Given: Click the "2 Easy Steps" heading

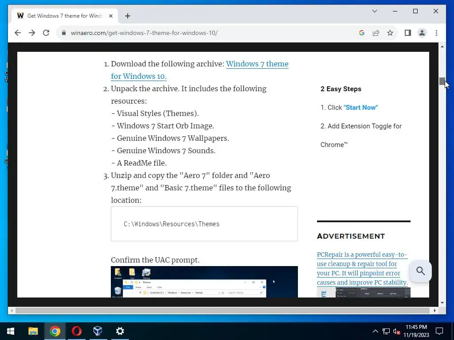Looking at the screenshot, I should pos(341,89).
